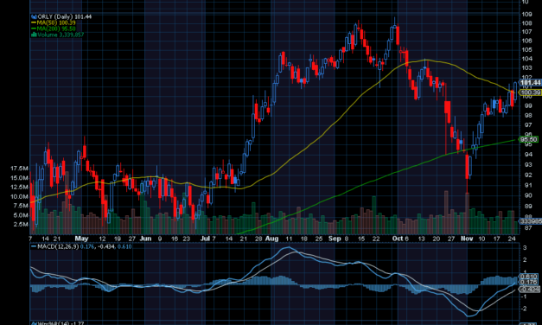Click the 2.5M volume axis label

[x=21, y=225]
